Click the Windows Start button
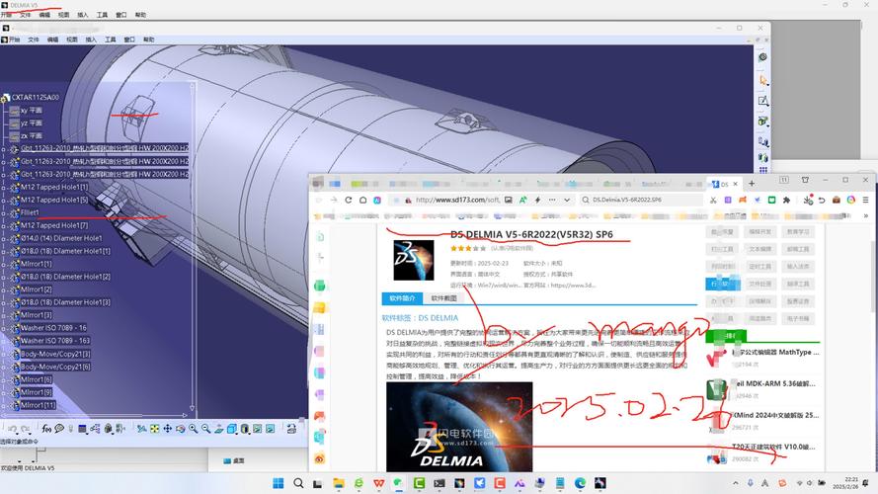 tap(278, 483)
